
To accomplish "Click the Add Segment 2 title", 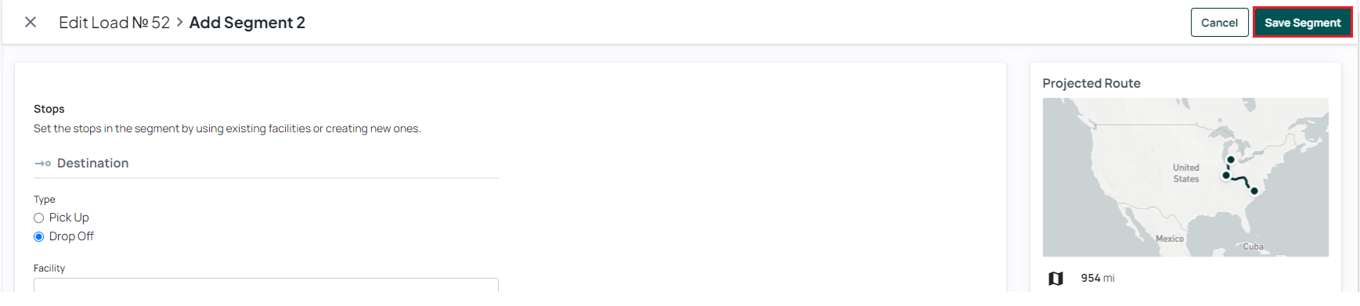I will (247, 23).
